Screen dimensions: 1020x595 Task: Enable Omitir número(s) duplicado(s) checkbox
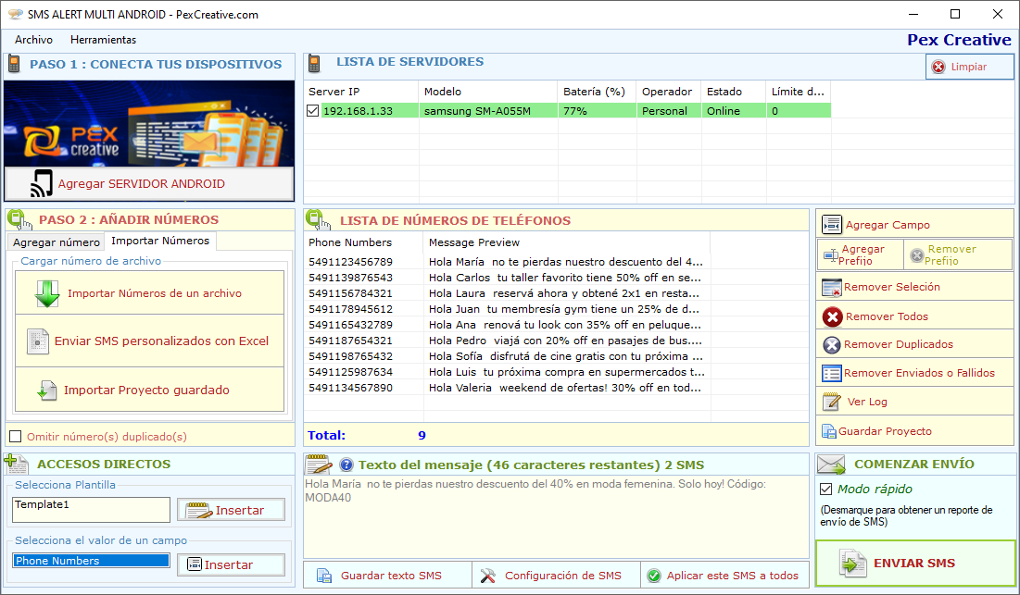point(16,437)
